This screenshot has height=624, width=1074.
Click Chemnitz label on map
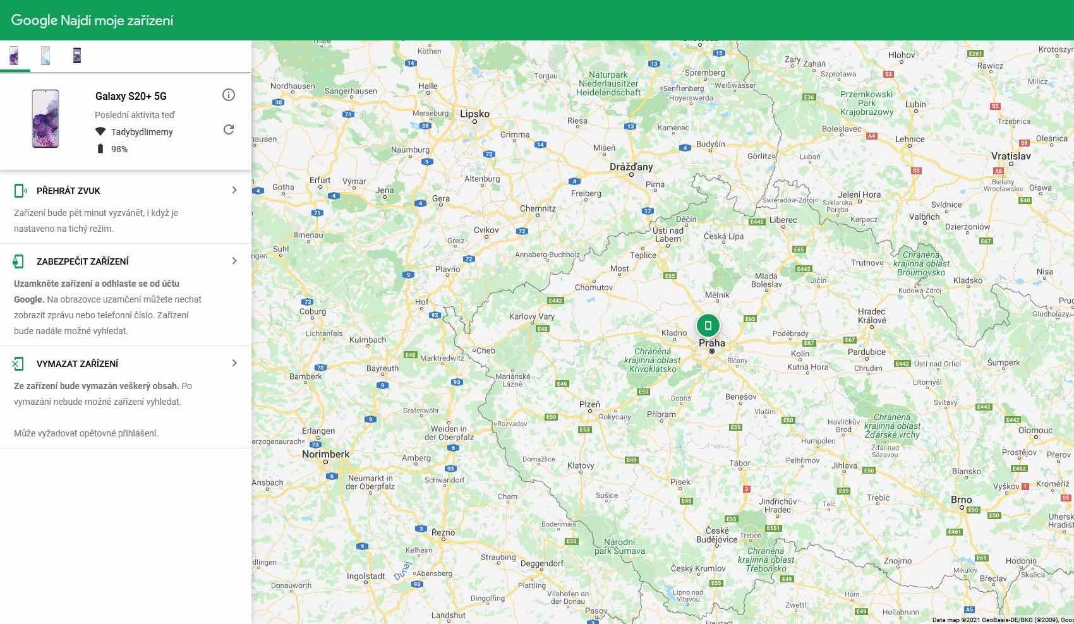coord(538,208)
